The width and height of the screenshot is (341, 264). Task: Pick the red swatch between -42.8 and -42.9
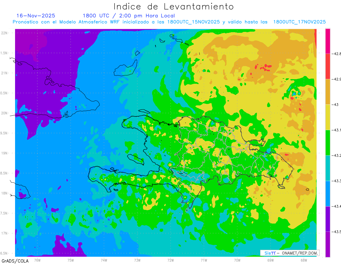[328, 66]
